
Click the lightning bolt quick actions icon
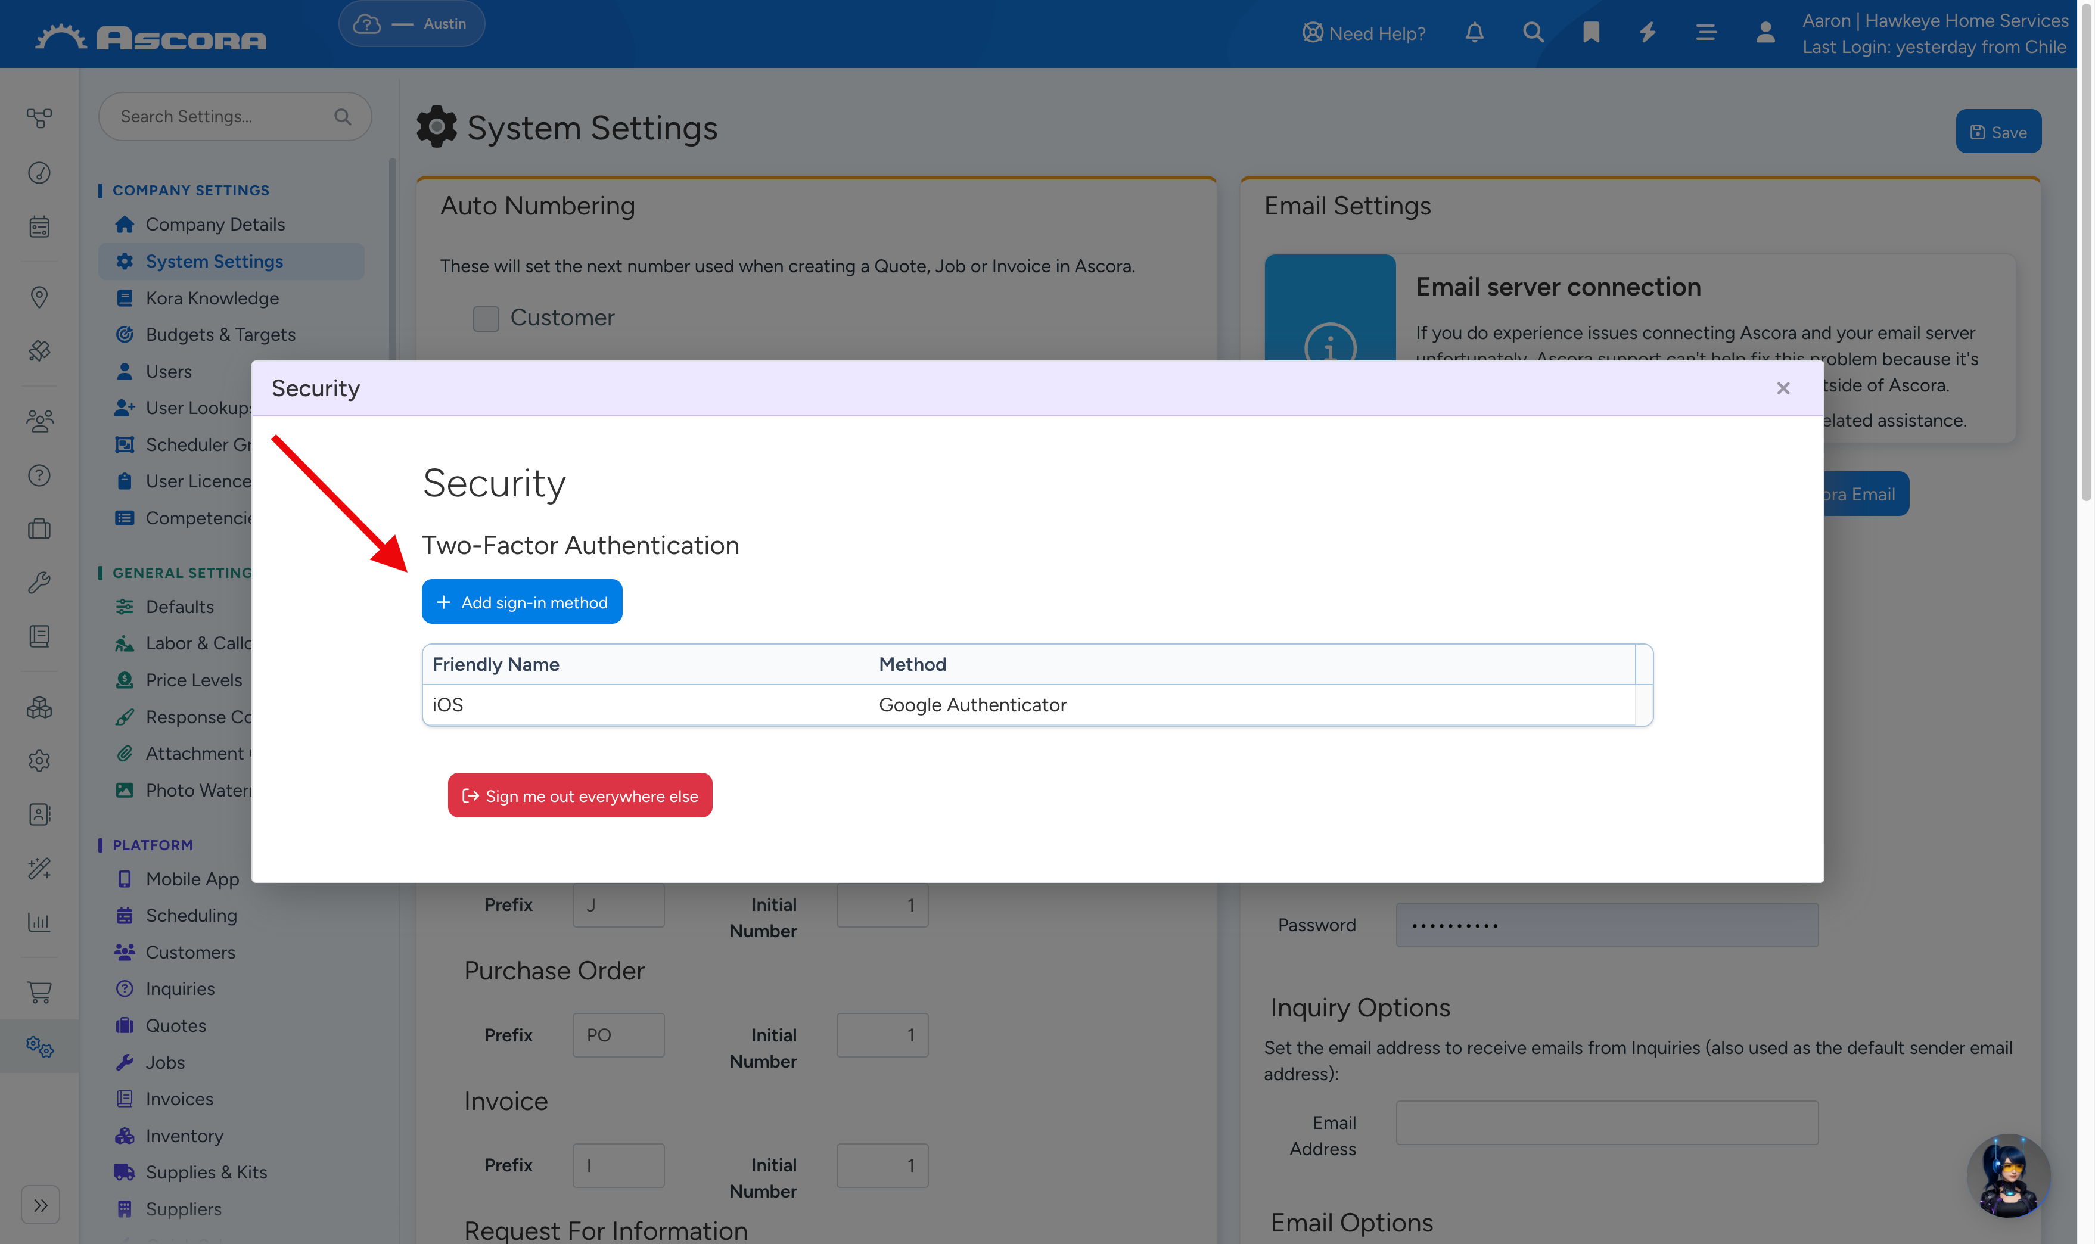[1648, 33]
